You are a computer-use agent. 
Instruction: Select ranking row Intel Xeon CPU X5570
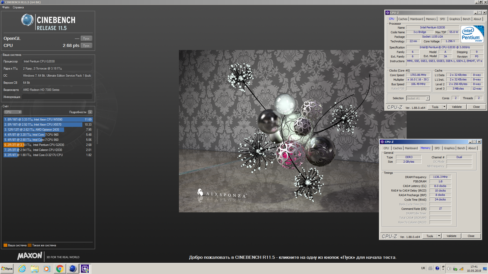(x=48, y=125)
